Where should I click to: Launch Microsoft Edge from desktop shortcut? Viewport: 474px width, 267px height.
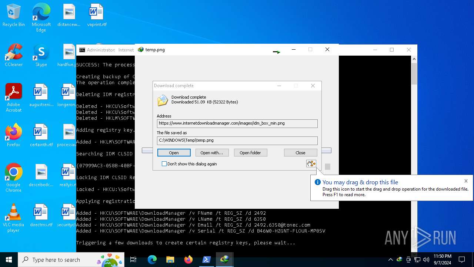[x=41, y=18]
